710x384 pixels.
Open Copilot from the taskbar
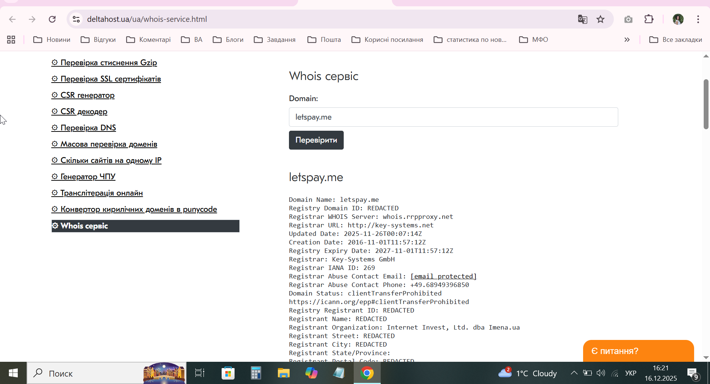pyautogui.click(x=311, y=373)
